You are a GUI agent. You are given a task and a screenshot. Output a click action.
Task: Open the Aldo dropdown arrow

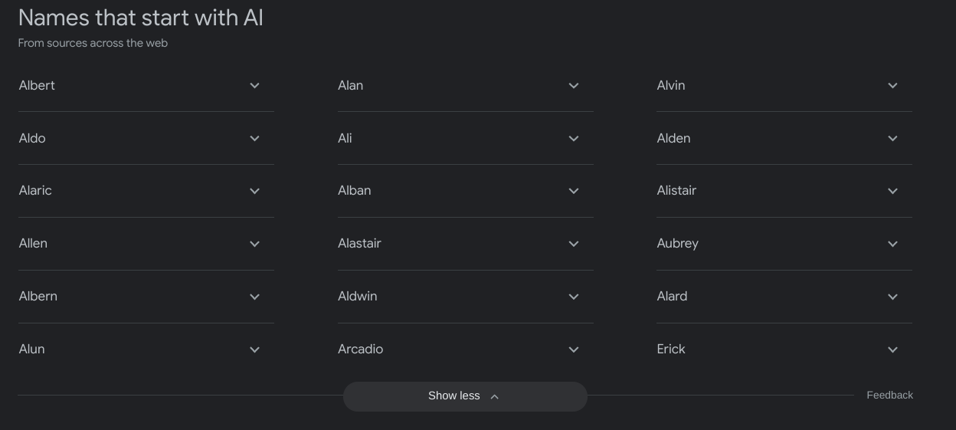(x=254, y=139)
